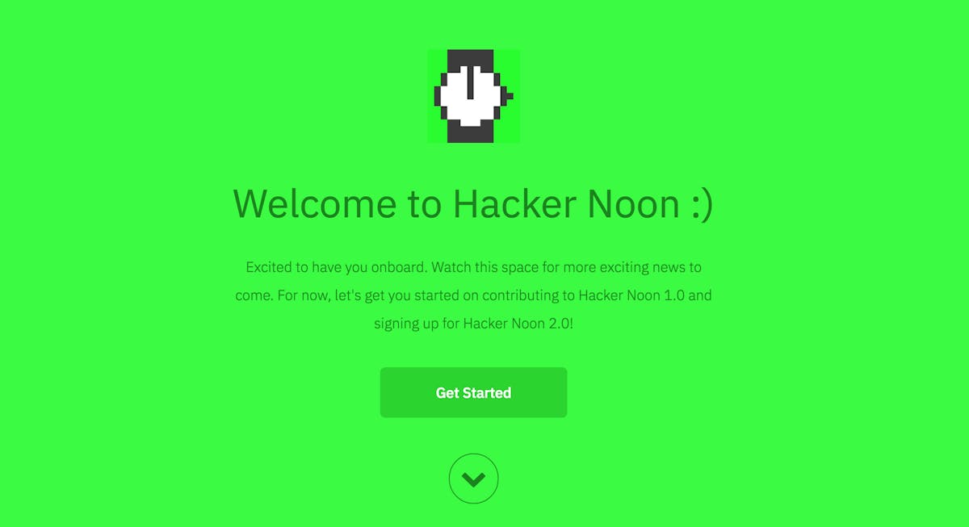Click the "more exciting news" phrase
The width and height of the screenshot is (969, 527).
pyautogui.click(x=623, y=266)
